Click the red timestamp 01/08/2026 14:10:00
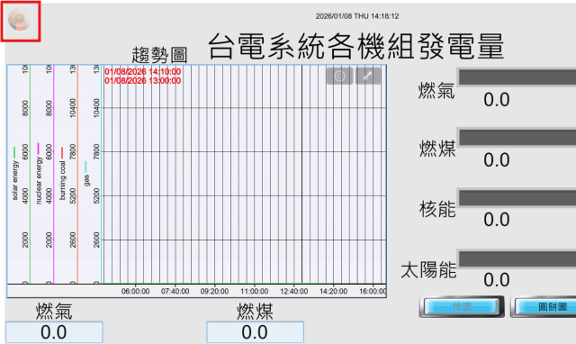 coord(142,72)
